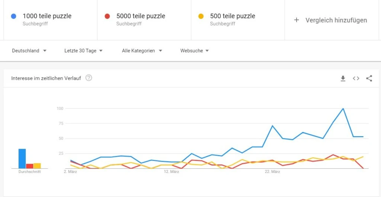Click the embed code icon

pyautogui.click(x=356, y=78)
